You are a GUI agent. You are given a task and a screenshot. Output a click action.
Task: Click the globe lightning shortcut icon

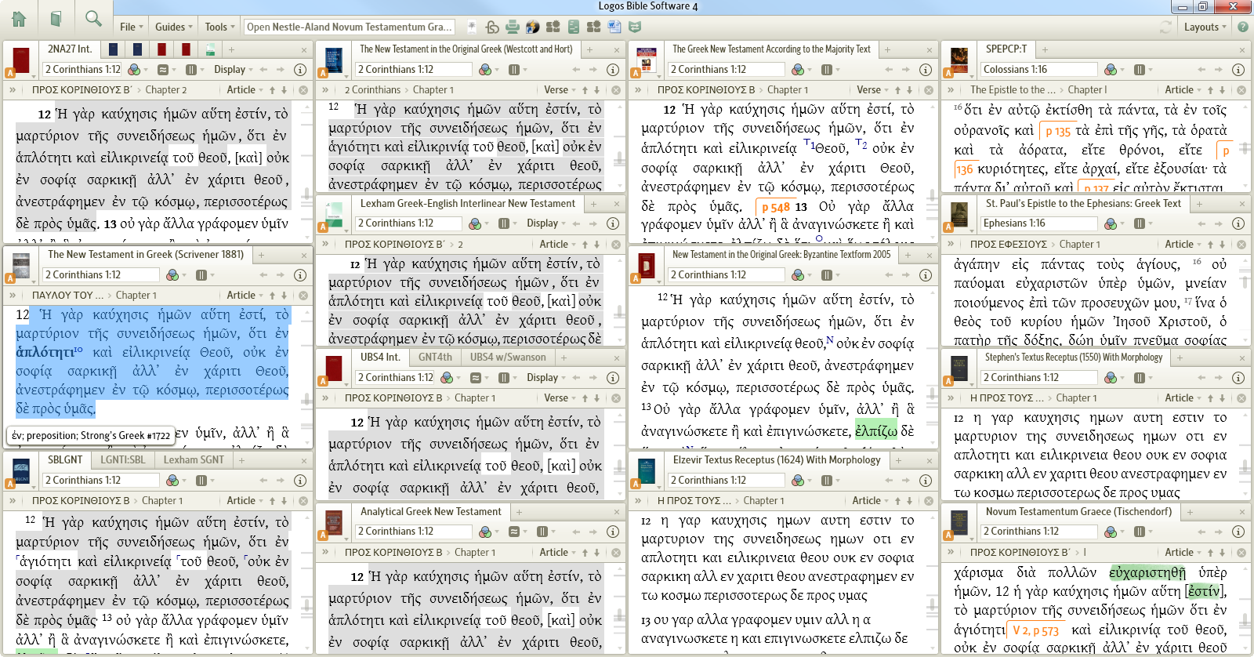(533, 27)
